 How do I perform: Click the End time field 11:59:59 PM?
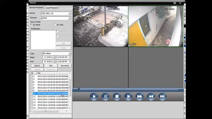click(62, 61)
